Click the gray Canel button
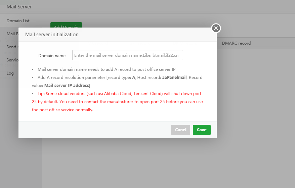Screen dimensions: 295x188 180,130
